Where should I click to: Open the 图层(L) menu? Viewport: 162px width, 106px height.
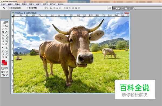point(24,4)
